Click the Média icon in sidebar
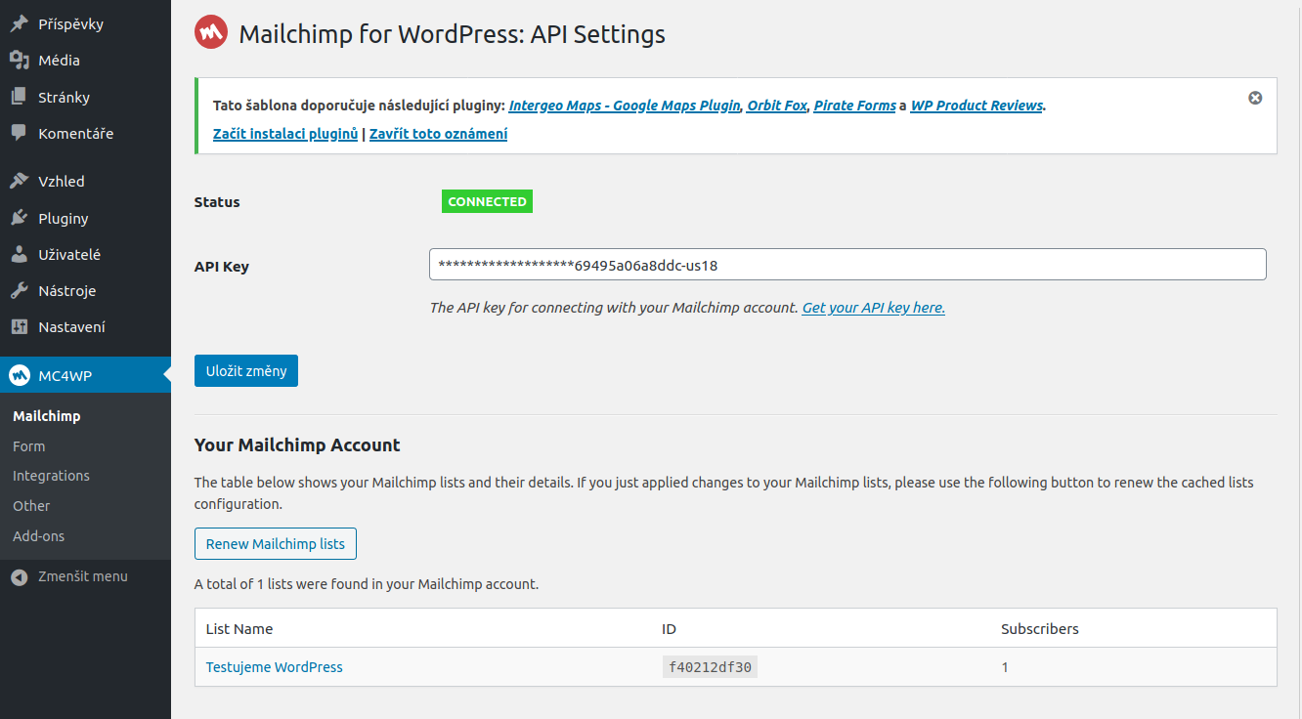 click(20, 61)
